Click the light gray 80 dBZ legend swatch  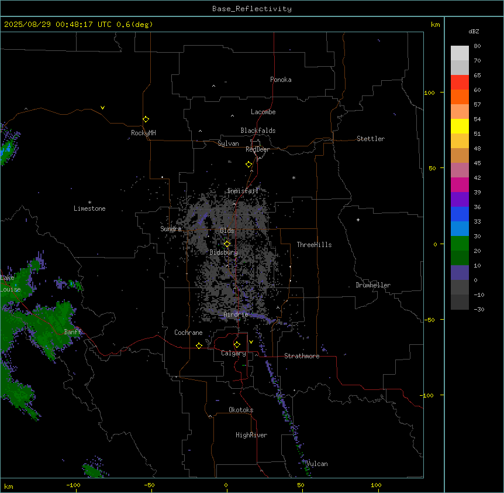(x=460, y=53)
